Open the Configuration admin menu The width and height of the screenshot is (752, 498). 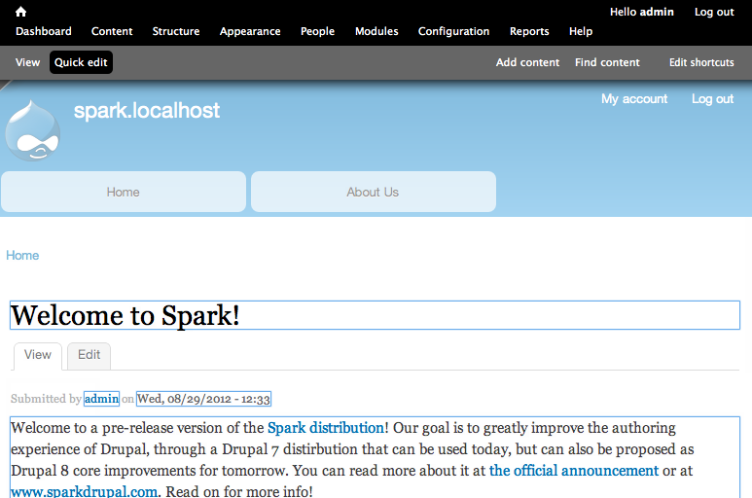pyautogui.click(x=453, y=31)
